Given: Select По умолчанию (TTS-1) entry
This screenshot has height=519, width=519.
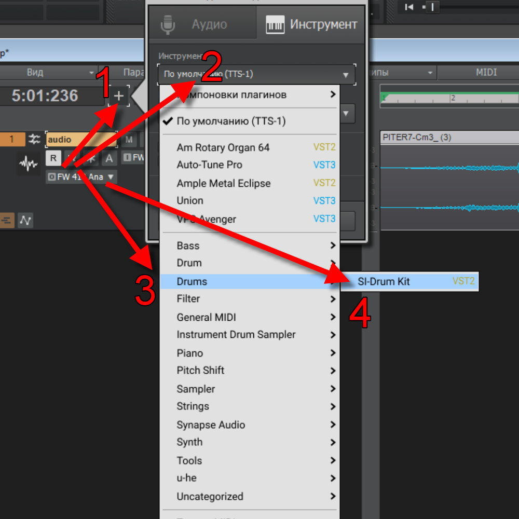Looking at the screenshot, I should (x=250, y=121).
